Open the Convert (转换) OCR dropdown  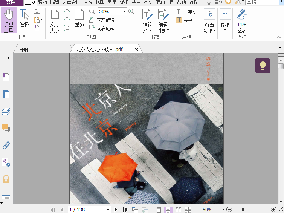pyautogui.click(x=225, y=20)
